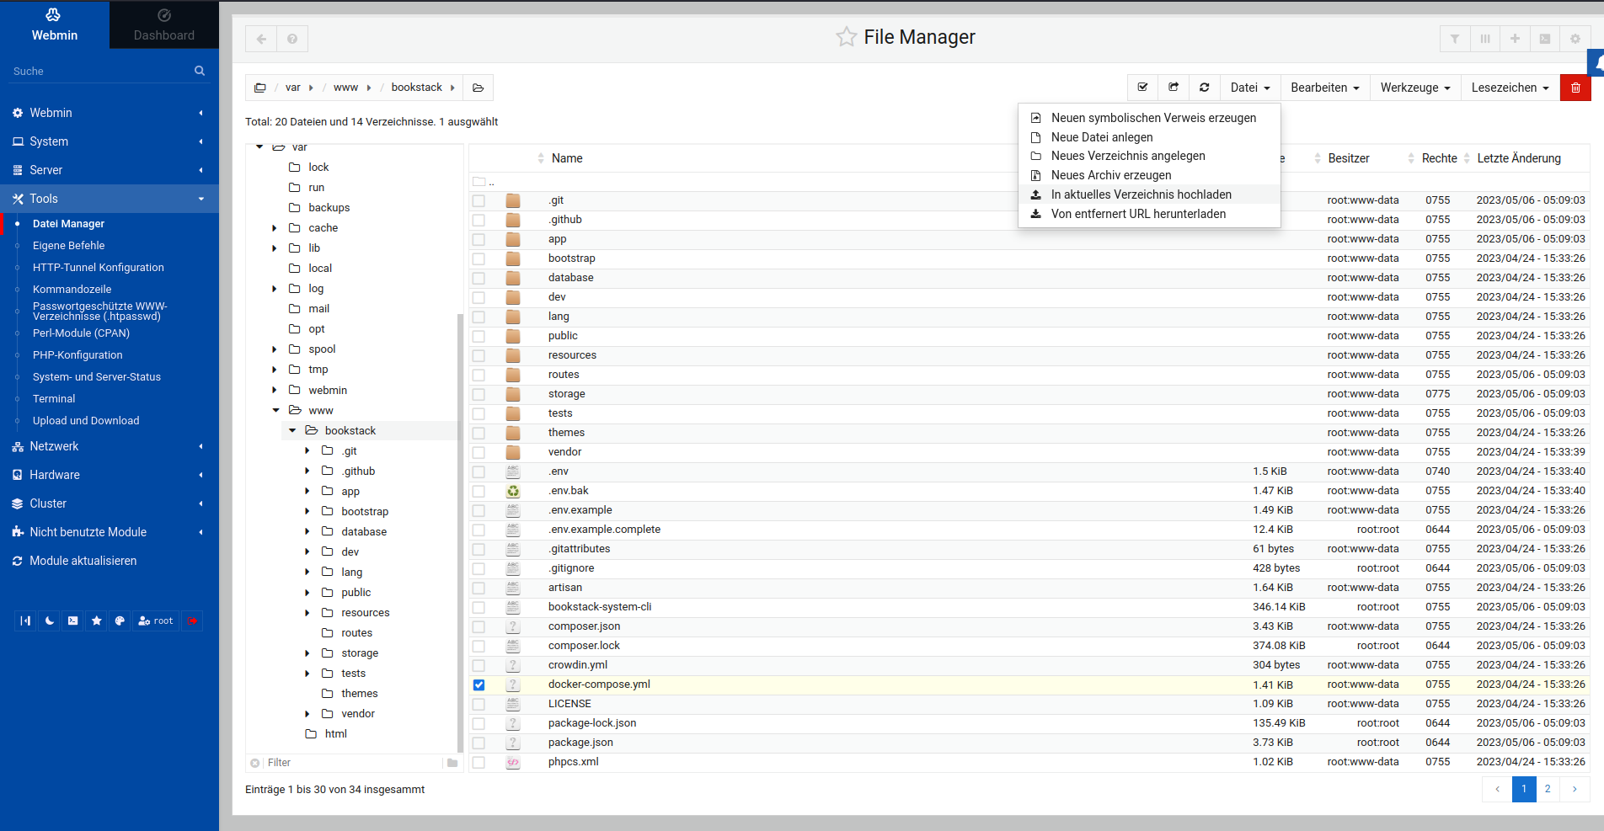Choose Neues Archiv erzeugen
The image size is (1604, 831).
[1149, 175]
